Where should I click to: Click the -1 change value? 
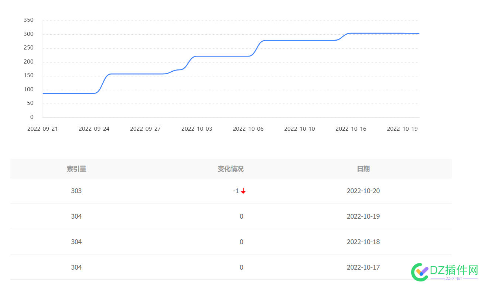[236, 191]
